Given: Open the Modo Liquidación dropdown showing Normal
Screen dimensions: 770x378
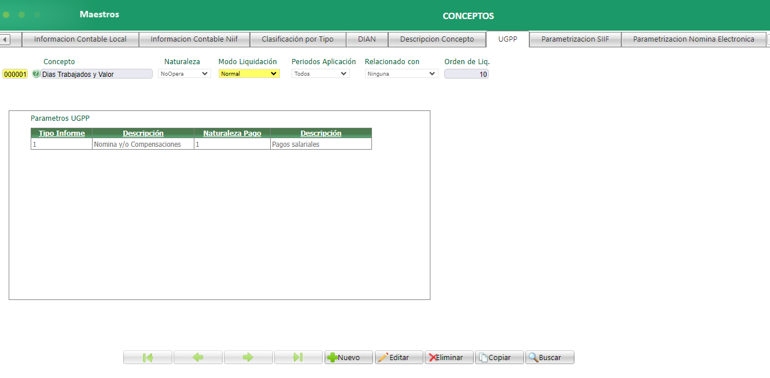Looking at the screenshot, I should tap(249, 73).
